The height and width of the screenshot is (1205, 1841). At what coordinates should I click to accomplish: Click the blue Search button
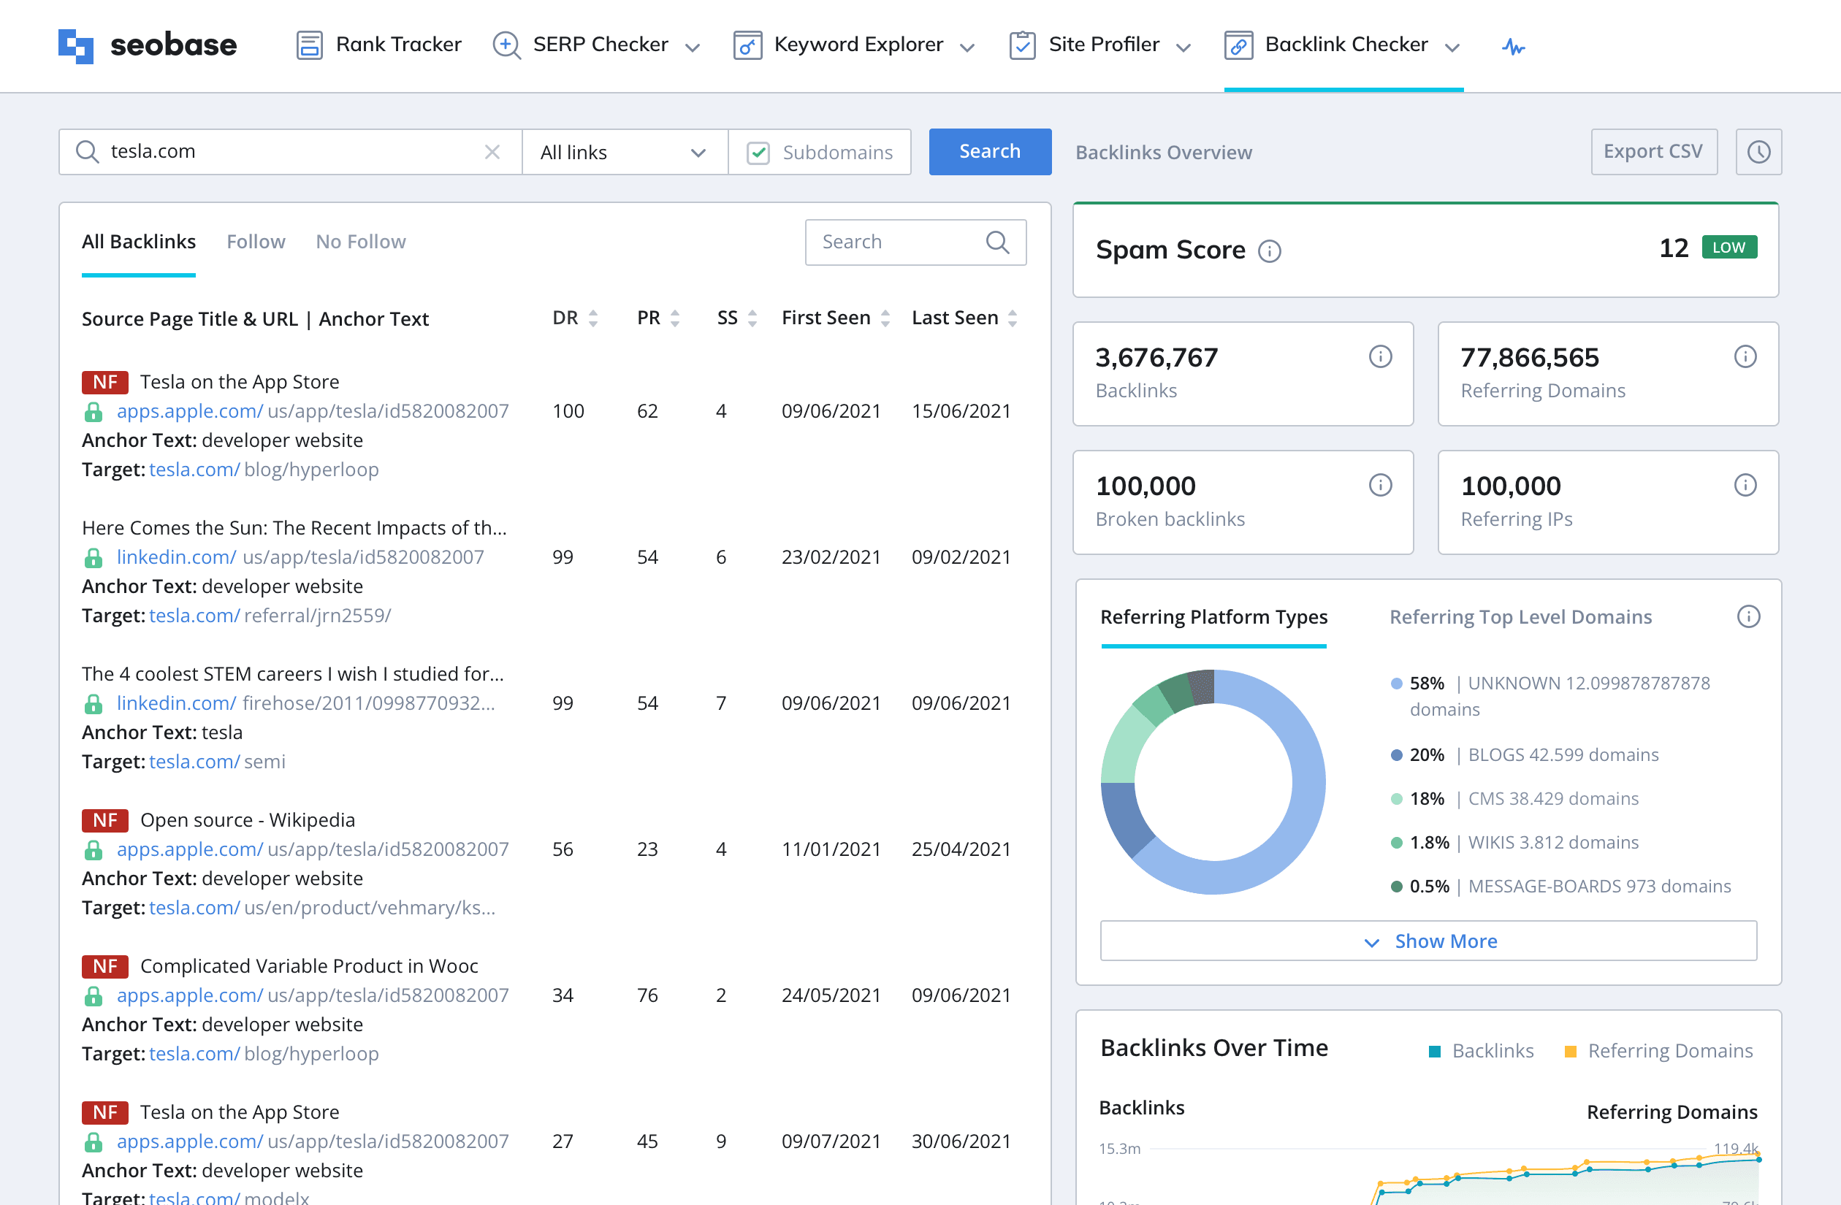pyautogui.click(x=989, y=152)
